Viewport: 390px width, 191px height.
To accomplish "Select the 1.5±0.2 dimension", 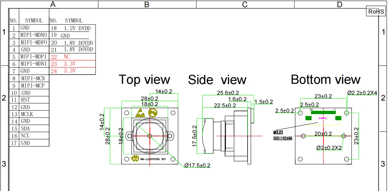I will point(263,102).
